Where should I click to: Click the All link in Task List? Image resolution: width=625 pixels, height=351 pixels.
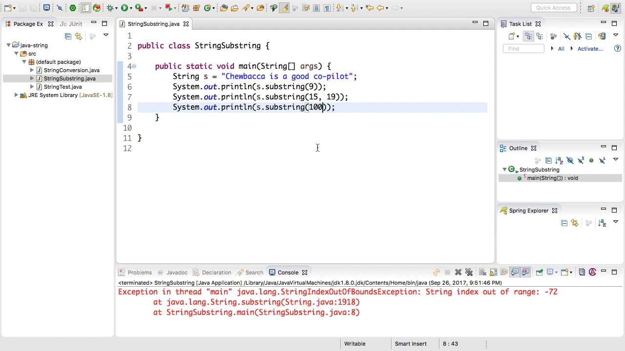coord(561,49)
